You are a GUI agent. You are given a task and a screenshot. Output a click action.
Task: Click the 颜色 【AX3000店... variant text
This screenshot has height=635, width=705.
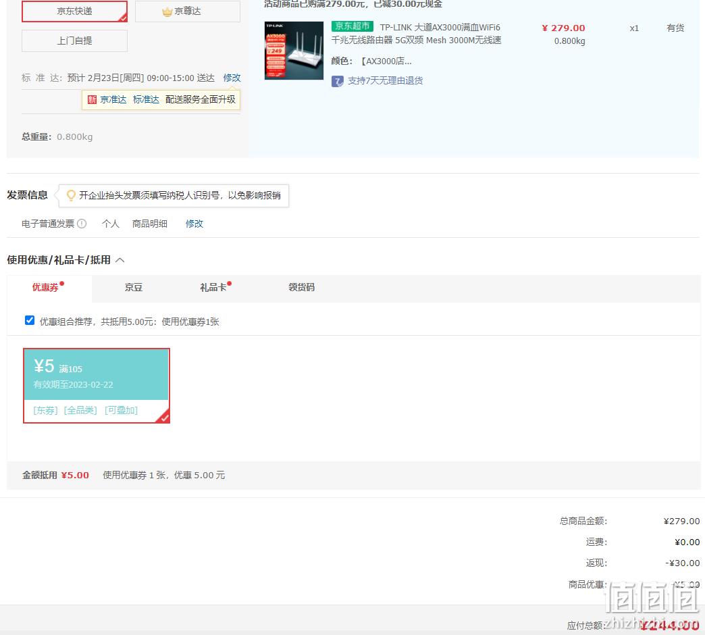pos(371,61)
